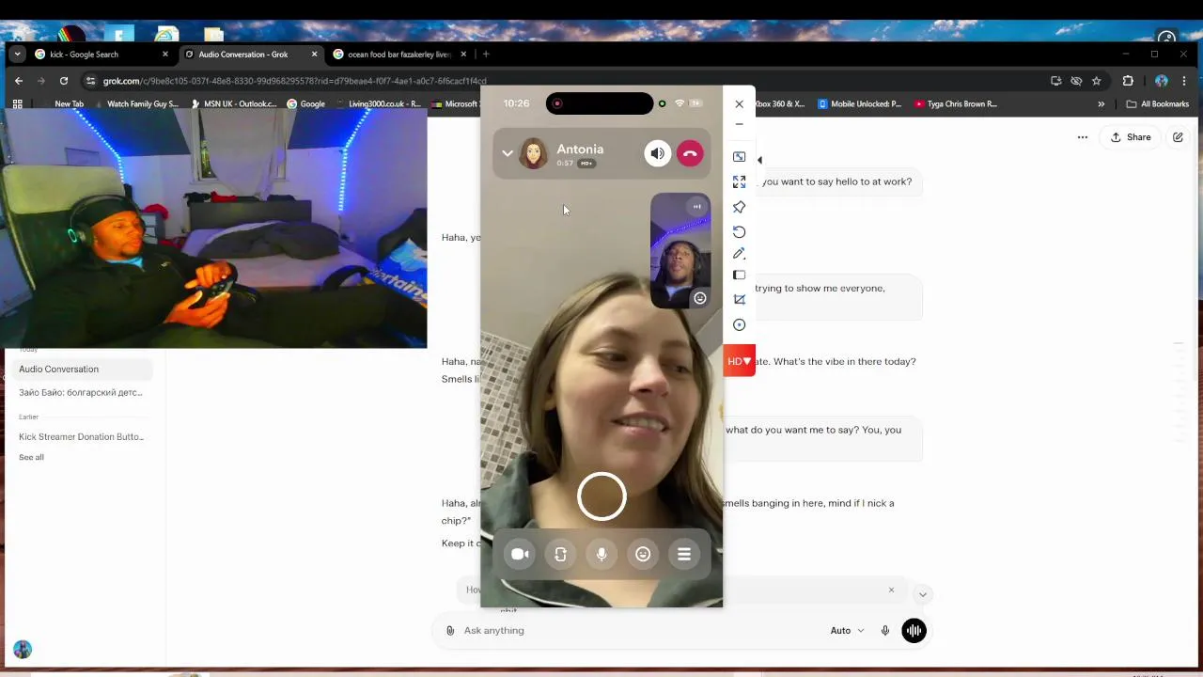Screen dimensions: 1203x677
Task: Open the Google bookmark
Action: click(x=306, y=104)
